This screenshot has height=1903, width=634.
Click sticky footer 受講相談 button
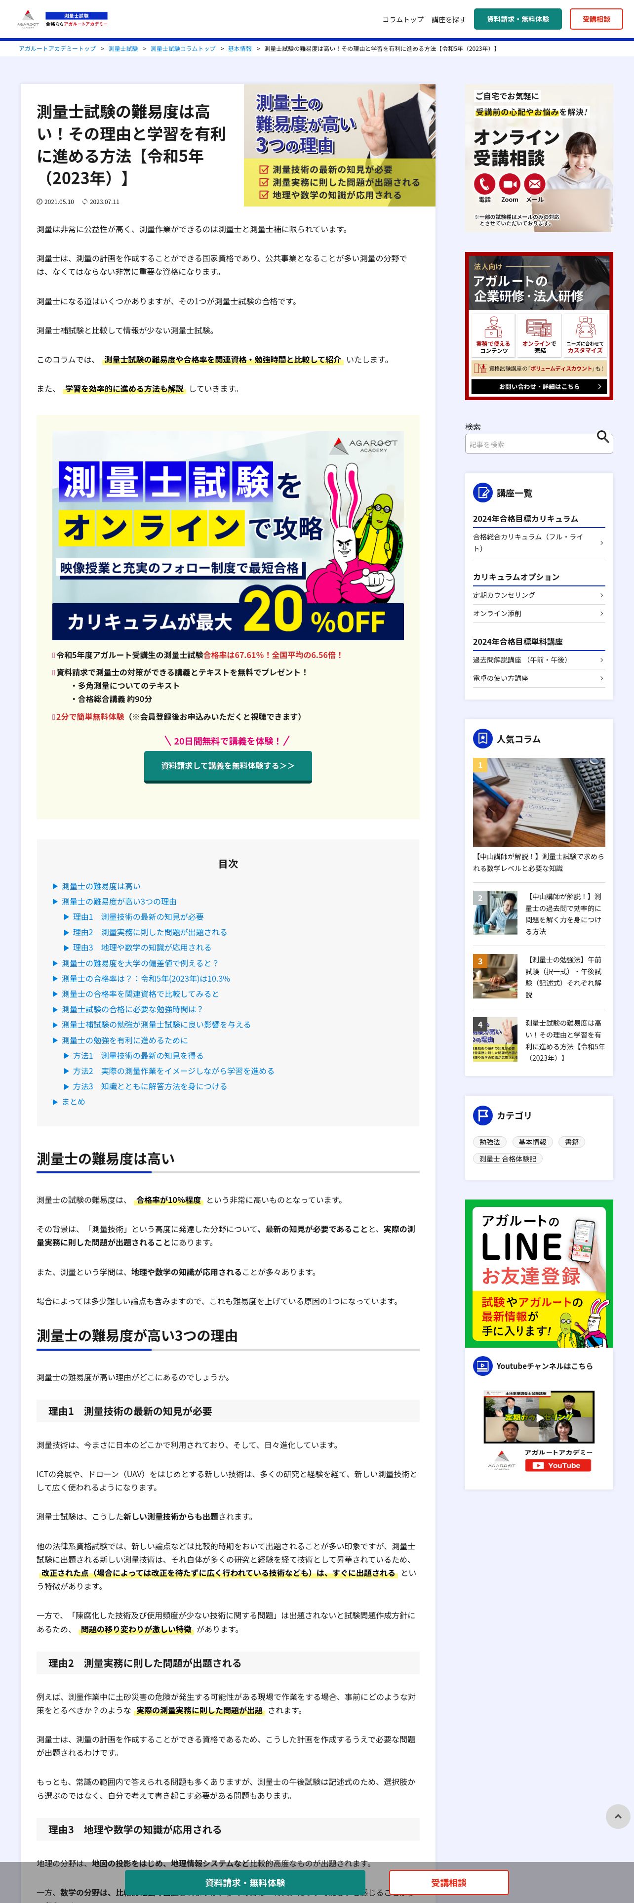[449, 1882]
